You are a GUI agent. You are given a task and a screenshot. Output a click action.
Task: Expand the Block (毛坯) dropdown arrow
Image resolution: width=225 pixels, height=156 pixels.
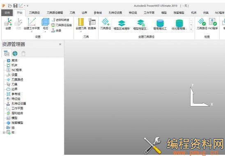point(45,32)
